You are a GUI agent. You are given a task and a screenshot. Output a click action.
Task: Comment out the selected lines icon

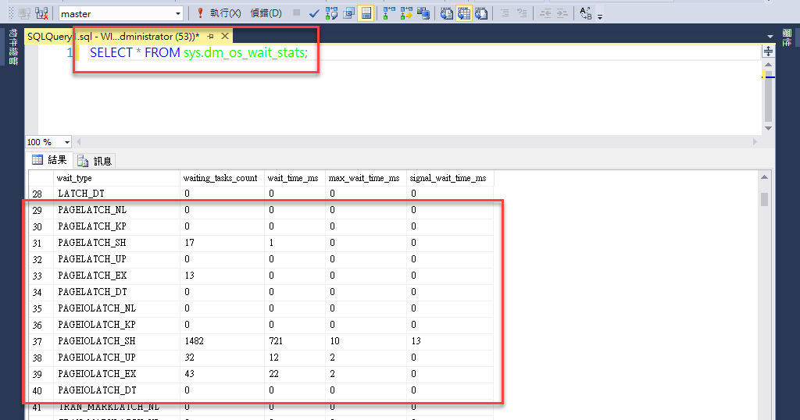pos(505,13)
